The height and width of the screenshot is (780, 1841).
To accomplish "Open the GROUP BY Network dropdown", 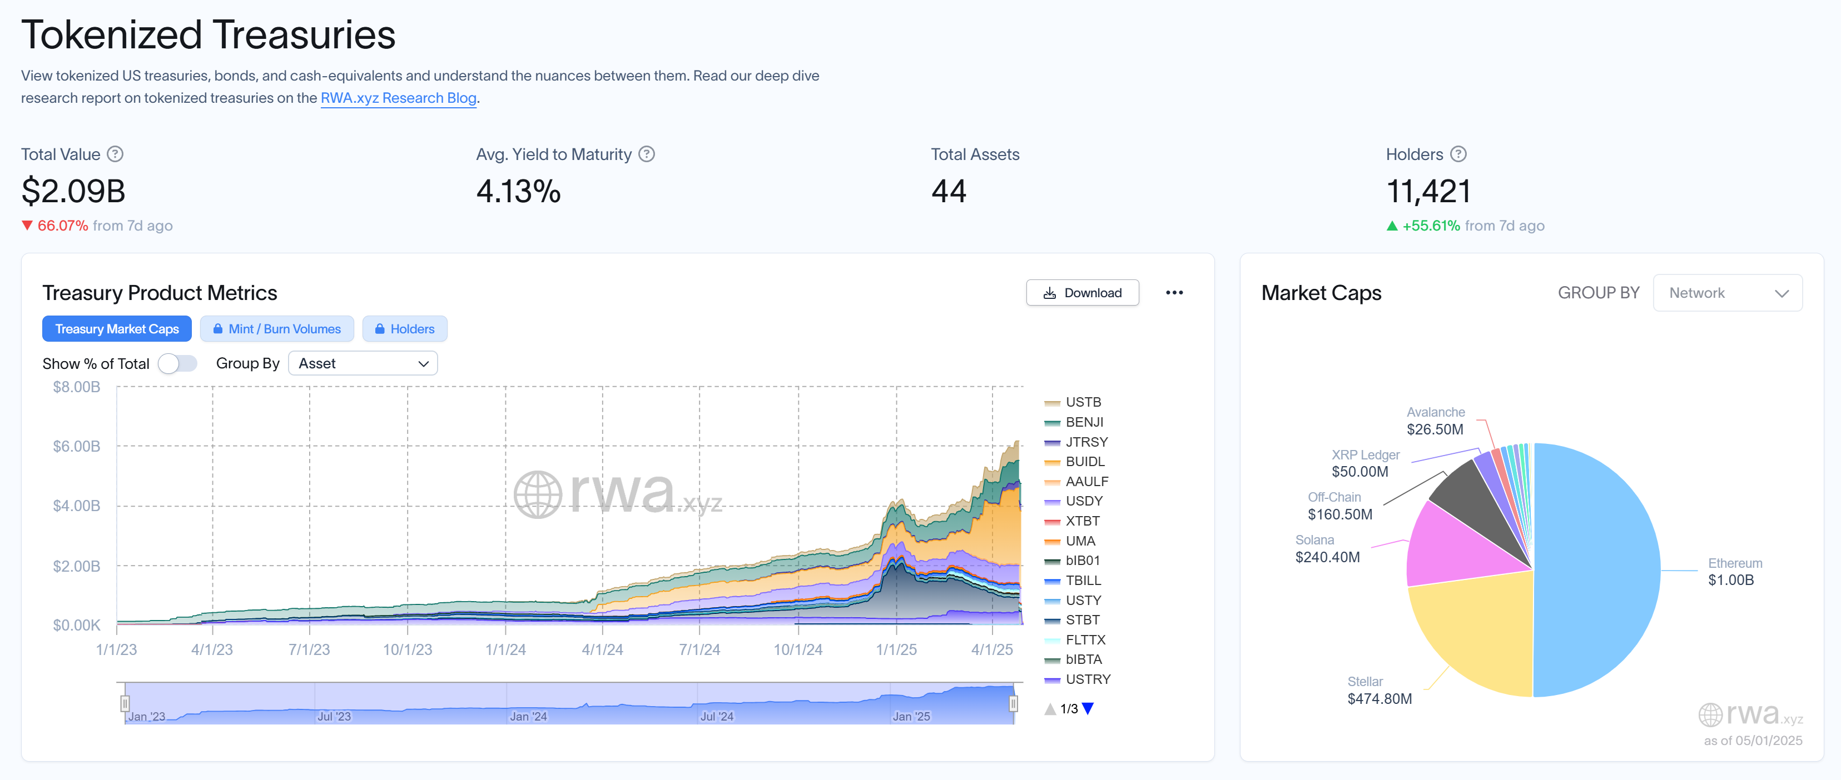I will [x=1728, y=293].
